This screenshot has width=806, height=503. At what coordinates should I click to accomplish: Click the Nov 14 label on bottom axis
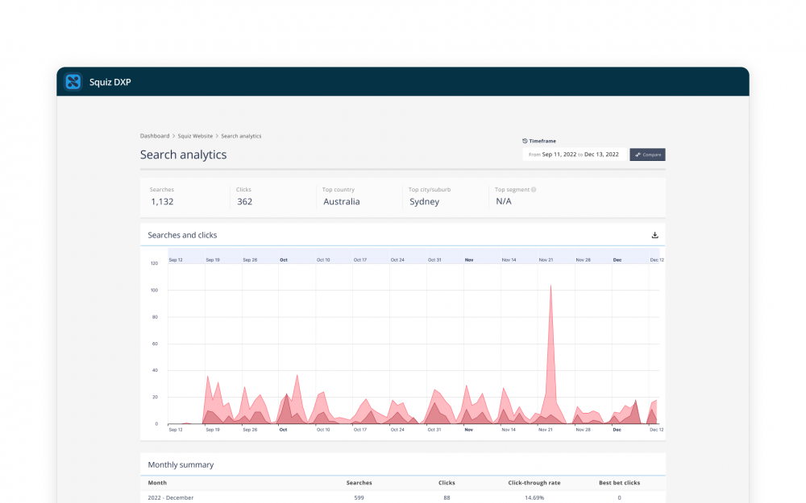tap(509, 430)
